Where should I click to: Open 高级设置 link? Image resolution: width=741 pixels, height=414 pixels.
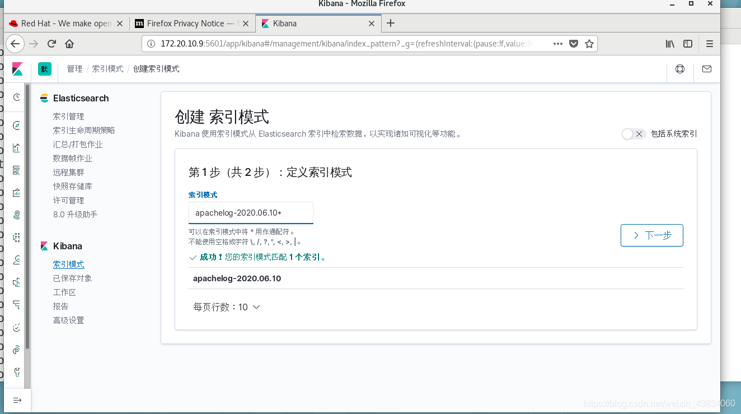coord(68,320)
